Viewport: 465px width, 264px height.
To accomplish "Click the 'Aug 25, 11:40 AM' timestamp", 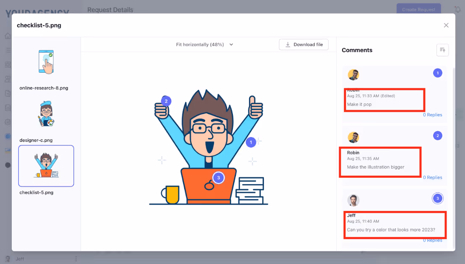I will [x=363, y=221].
